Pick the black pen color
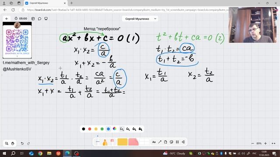Image resolution: width=280 pixels, height=157 pixels. click(x=84, y=129)
